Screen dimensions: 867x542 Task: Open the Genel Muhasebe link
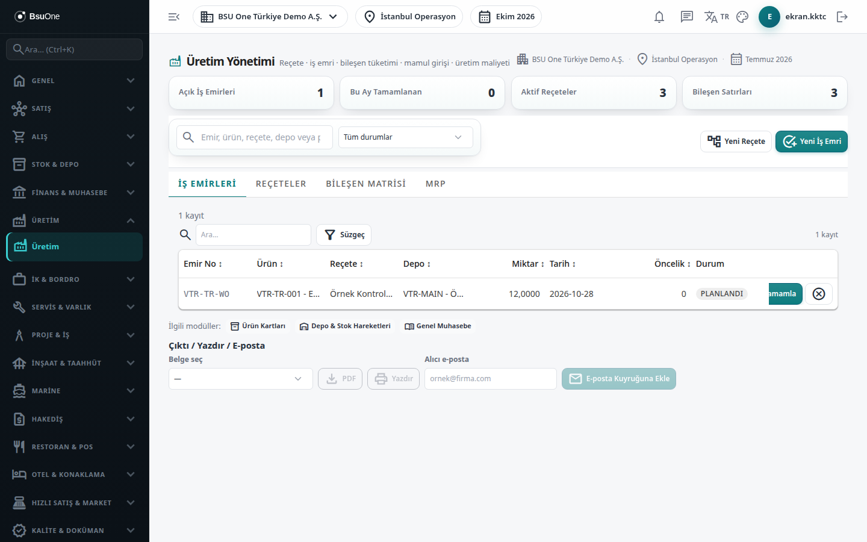click(438, 326)
